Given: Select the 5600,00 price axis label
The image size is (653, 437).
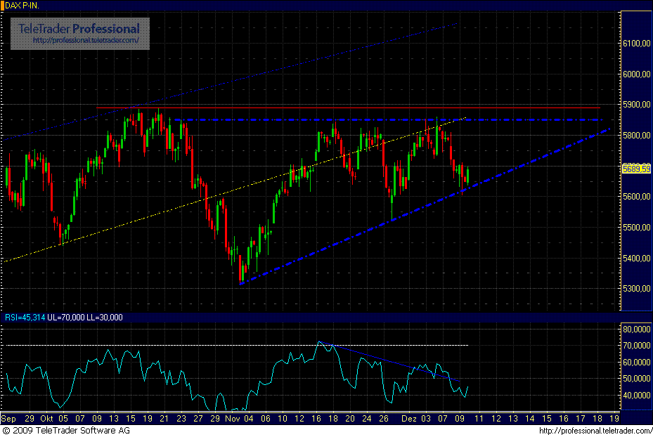Looking at the screenshot, I should tap(637, 197).
